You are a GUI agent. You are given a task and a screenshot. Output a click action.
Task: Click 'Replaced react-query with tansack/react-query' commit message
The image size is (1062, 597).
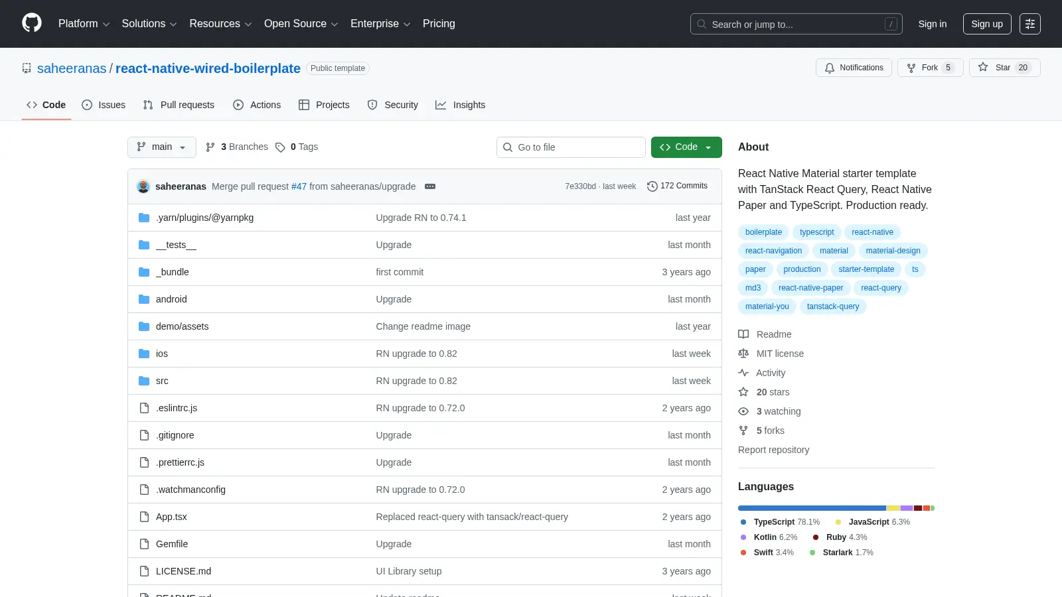[472, 517]
